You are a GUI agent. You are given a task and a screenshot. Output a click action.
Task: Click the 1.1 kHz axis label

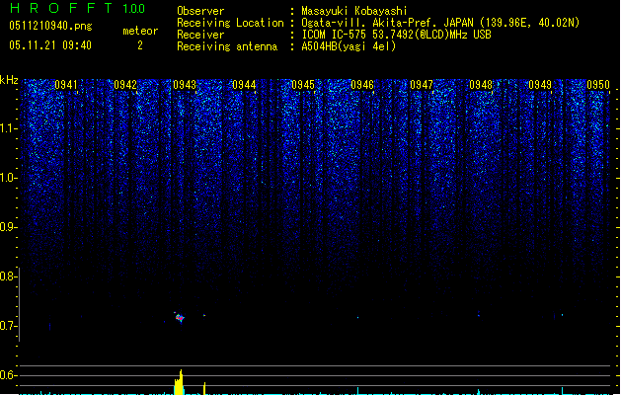9,128
